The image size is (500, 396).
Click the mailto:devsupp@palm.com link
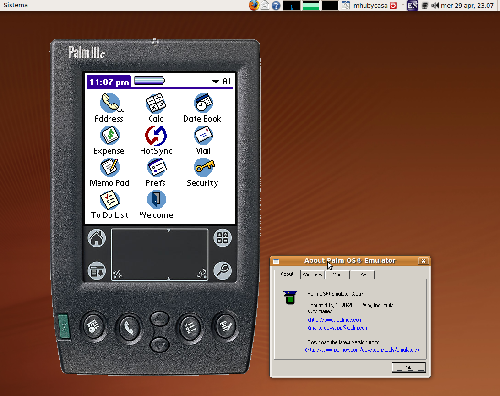point(339,328)
